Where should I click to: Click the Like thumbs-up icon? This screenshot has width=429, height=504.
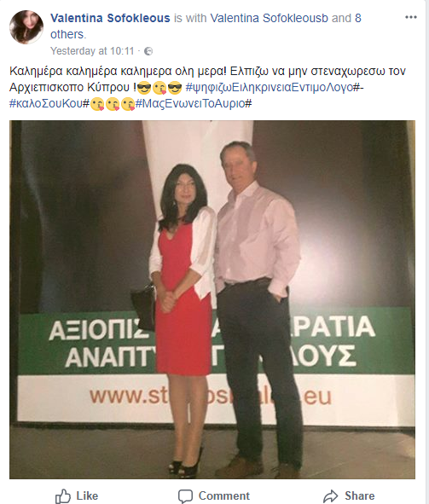[63, 496]
